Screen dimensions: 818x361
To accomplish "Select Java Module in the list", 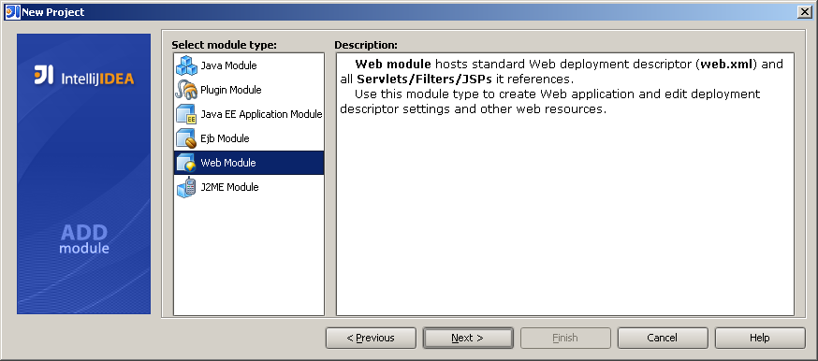I will [x=249, y=65].
